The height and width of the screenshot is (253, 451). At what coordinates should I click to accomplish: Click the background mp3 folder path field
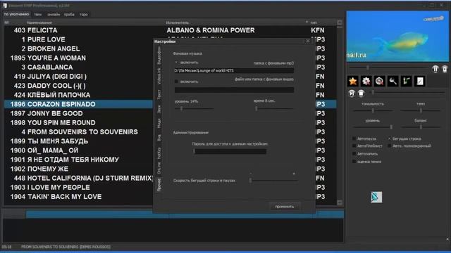tap(234, 70)
